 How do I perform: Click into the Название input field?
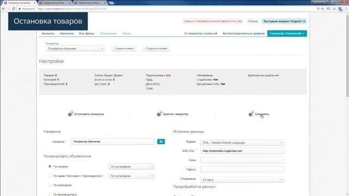tap(113, 142)
